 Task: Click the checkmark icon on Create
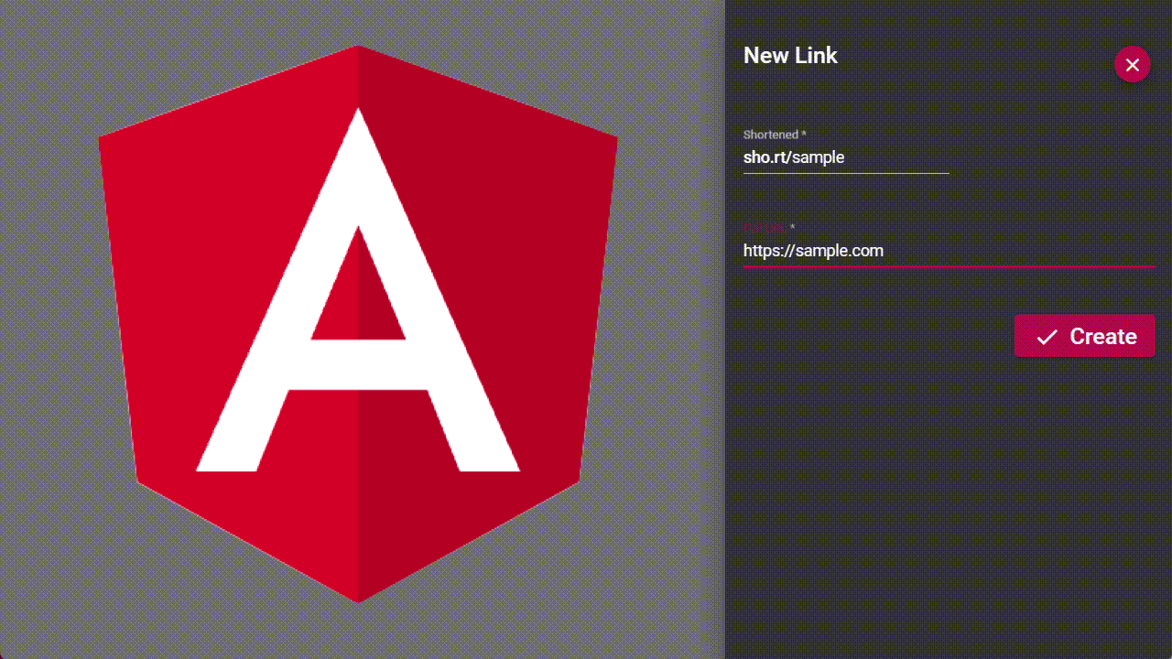pos(1047,337)
